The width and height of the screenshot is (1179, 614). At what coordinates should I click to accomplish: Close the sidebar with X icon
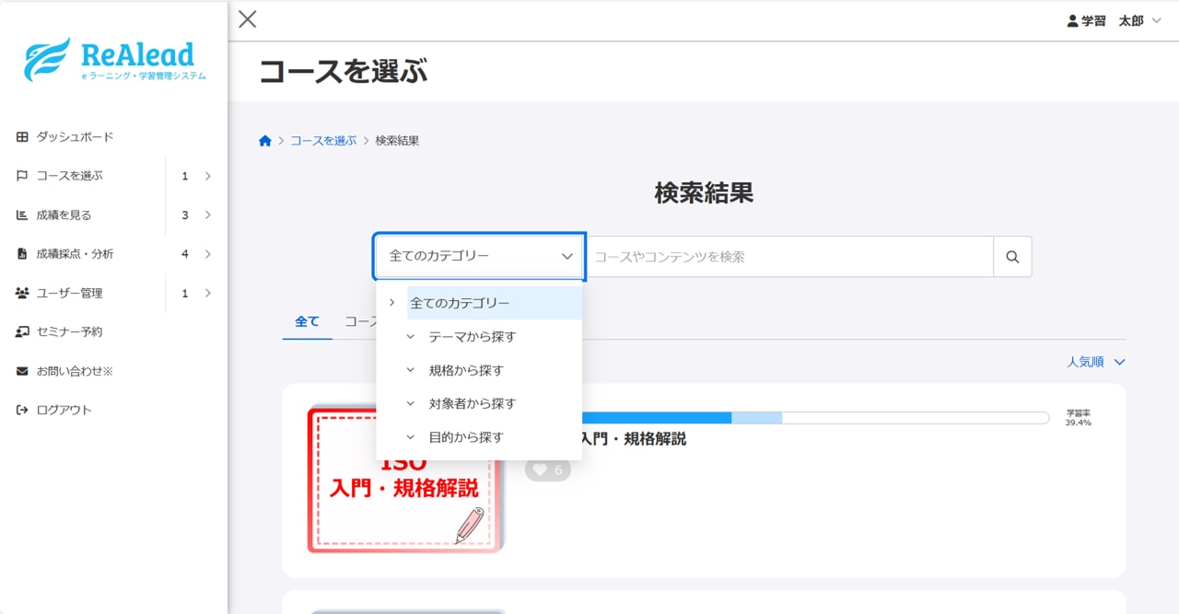(248, 19)
